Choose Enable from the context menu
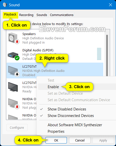 point(53,87)
